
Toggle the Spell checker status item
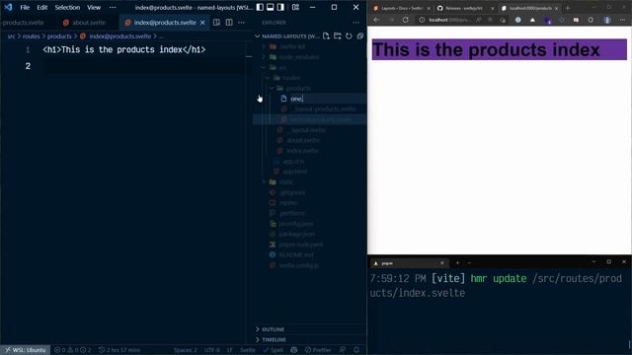tap(274, 350)
